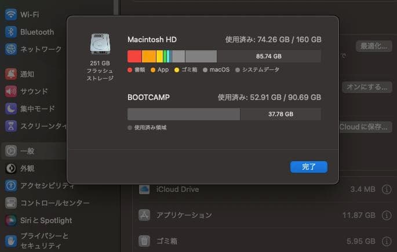Image resolution: width=397 pixels, height=252 pixels.
Task: Click the 3.4 MB size value
Action: point(363,189)
